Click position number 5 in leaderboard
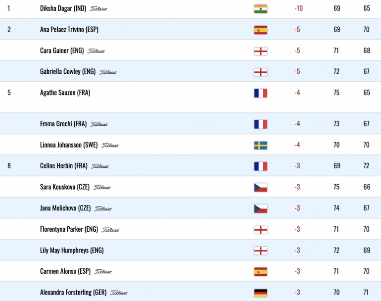The width and height of the screenshot is (381, 301). [x=9, y=93]
